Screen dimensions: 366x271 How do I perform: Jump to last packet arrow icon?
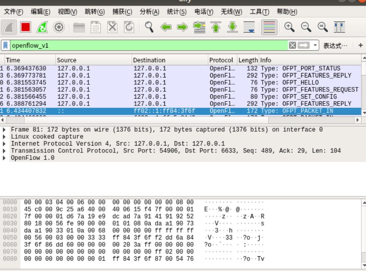[x=232, y=27]
